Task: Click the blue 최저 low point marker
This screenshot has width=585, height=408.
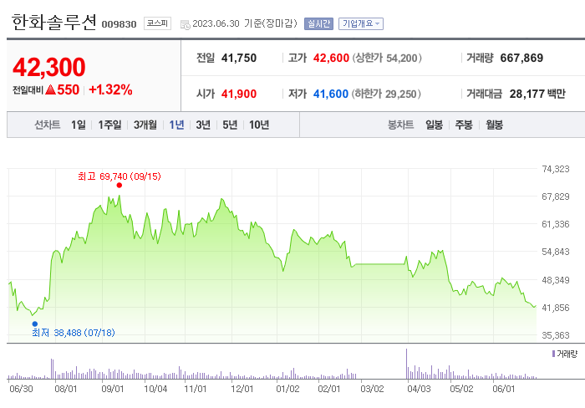Action: [35, 324]
